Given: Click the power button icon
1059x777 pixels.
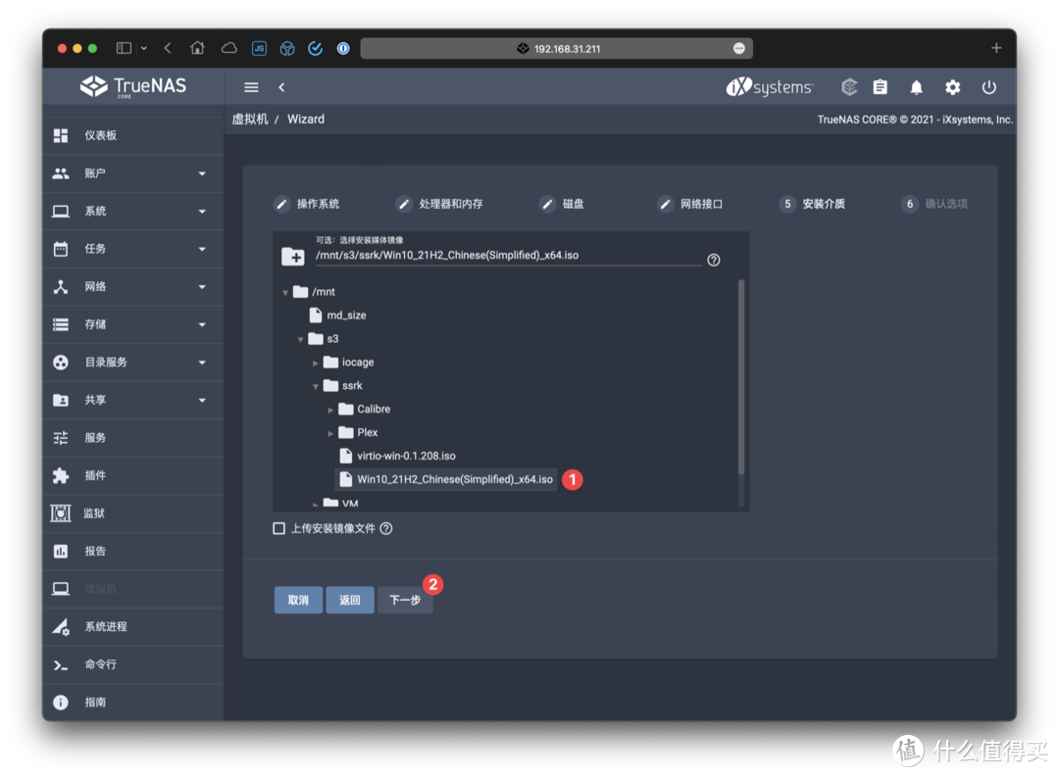Looking at the screenshot, I should pyautogui.click(x=989, y=87).
